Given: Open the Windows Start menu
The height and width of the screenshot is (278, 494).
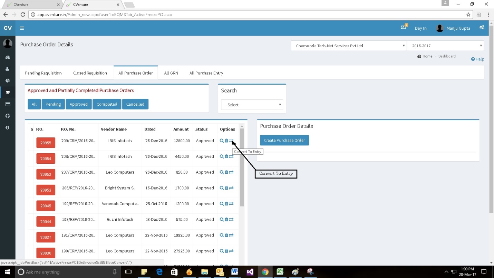Looking at the screenshot, I should tap(7, 272).
